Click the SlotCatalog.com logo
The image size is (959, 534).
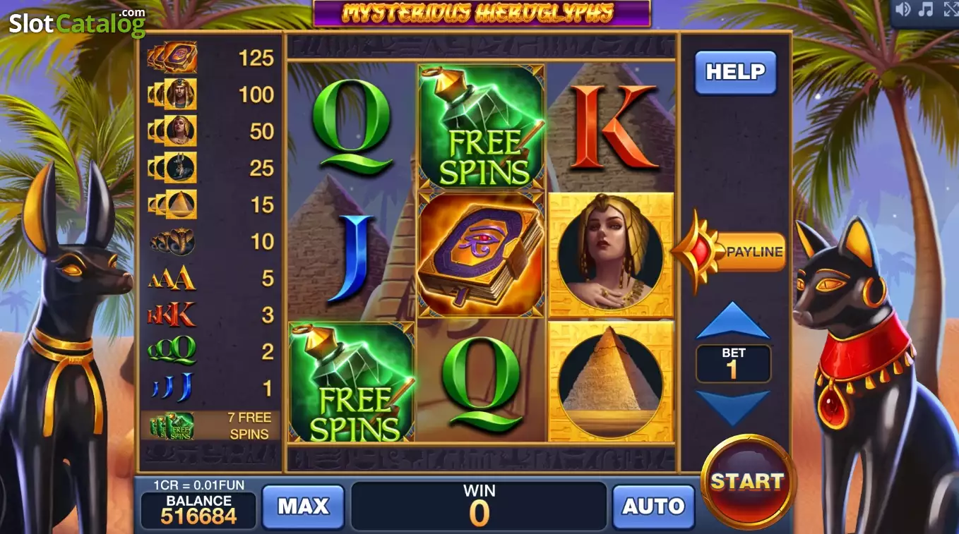[x=77, y=23]
